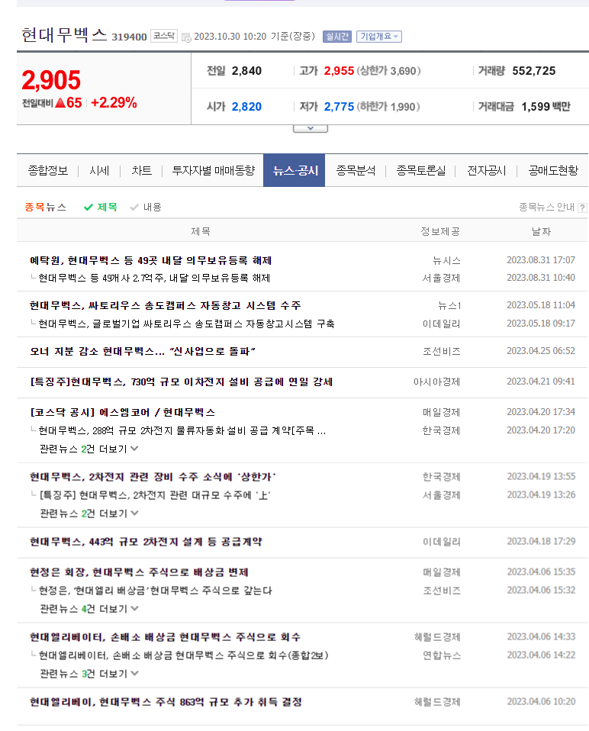
Task: Open the 종목뉴스 안내 help question-mark icon
Action: coord(582,208)
